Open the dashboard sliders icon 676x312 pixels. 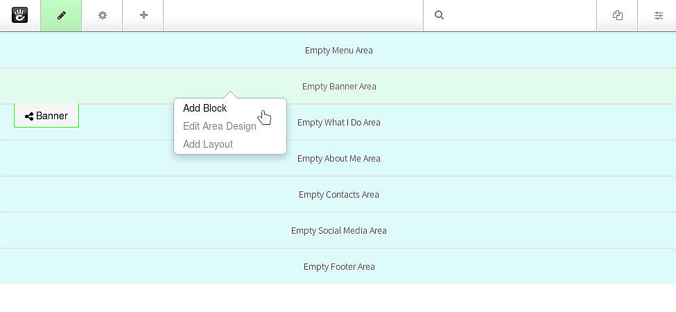(x=658, y=15)
